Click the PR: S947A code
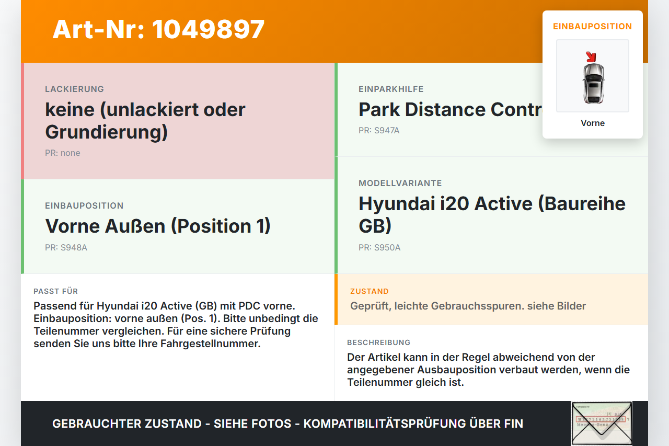Viewport: 669px width, 446px height. [x=379, y=131]
